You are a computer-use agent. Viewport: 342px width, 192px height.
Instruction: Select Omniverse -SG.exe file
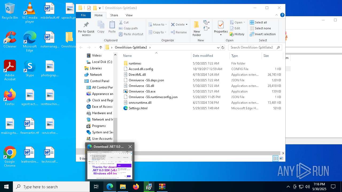click(142, 91)
